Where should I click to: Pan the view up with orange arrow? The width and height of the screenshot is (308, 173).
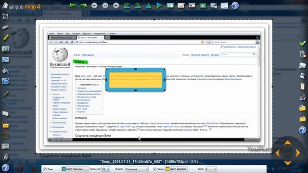288,143
